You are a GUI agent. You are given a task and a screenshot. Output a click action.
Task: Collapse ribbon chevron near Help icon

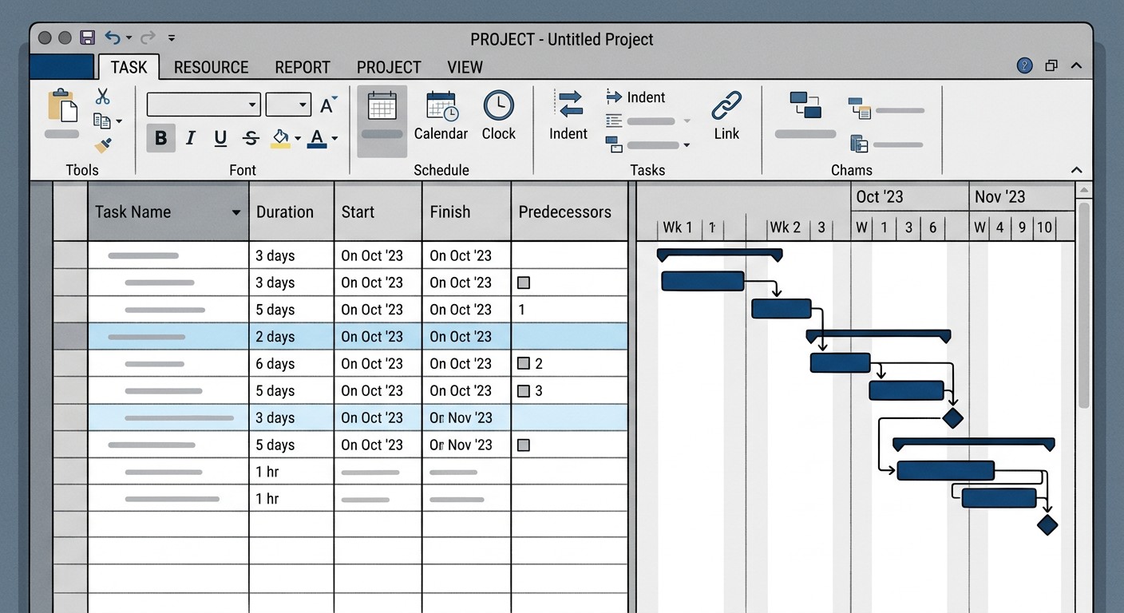tap(1076, 65)
